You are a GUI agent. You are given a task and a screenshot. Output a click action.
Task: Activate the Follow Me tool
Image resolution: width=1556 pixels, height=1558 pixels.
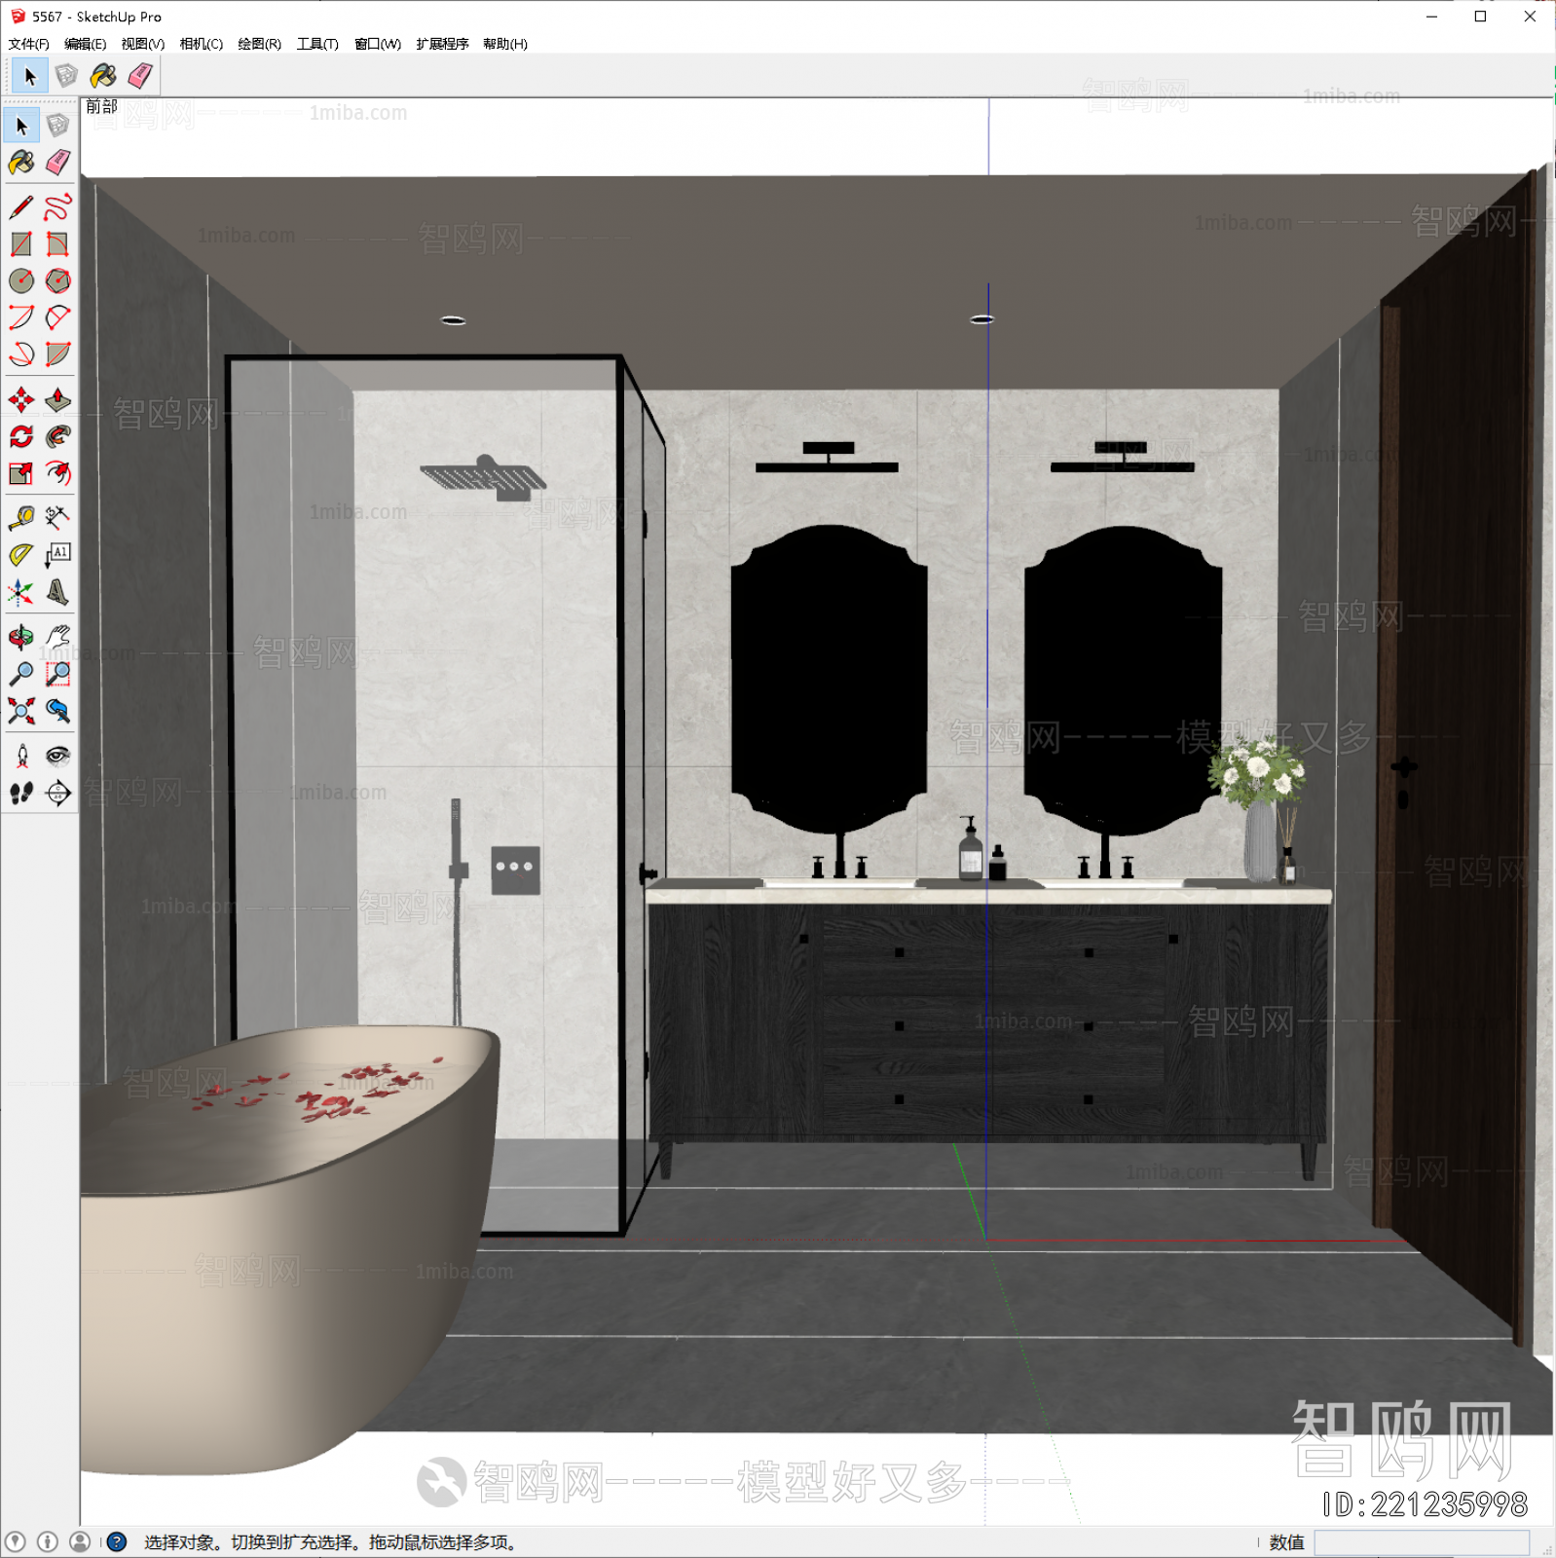(58, 437)
